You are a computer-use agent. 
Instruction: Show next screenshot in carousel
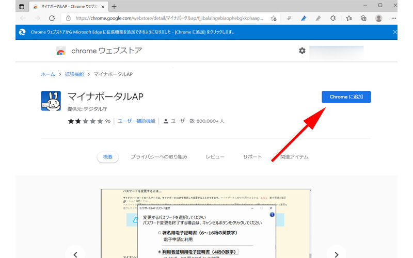[x=337, y=254]
